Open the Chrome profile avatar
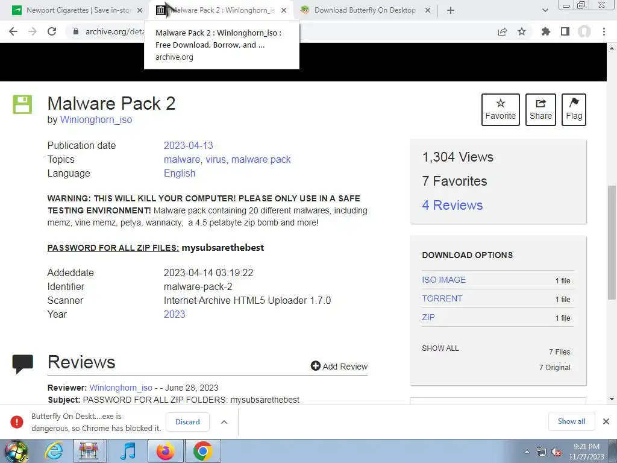Image resolution: width=617 pixels, height=463 pixels. [x=584, y=31]
